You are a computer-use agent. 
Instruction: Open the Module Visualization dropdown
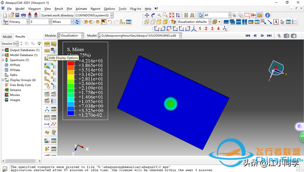click(71, 36)
